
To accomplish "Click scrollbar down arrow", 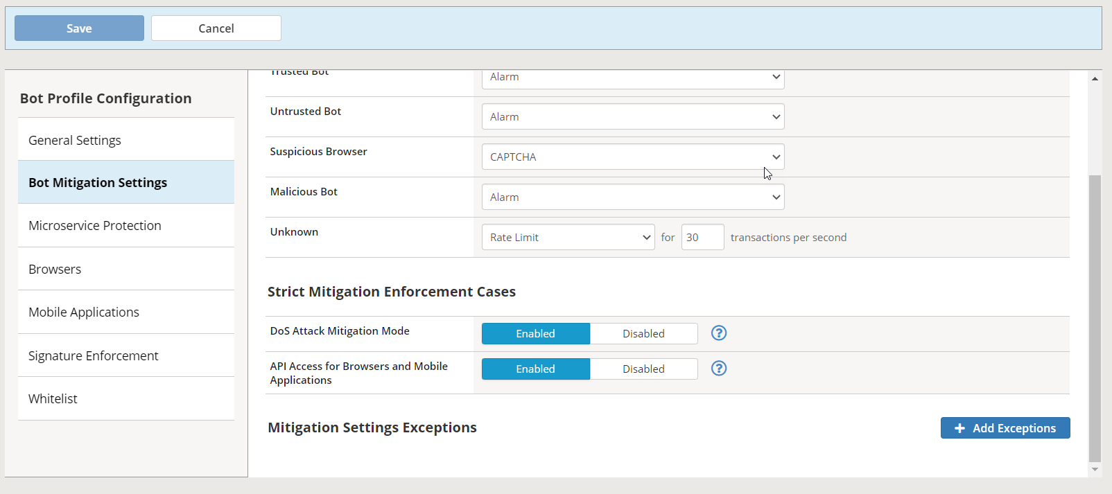I will (x=1095, y=470).
